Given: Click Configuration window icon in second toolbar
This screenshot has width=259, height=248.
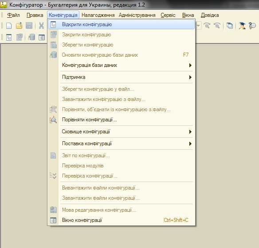Looking at the screenshot, I should [x=42, y=38].
